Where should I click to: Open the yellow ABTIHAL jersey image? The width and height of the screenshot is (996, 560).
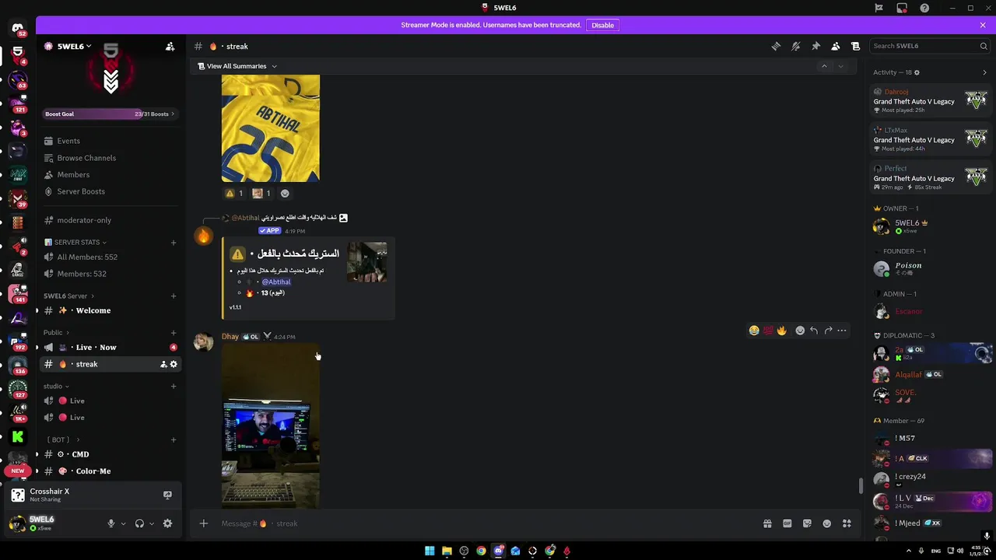pos(270,128)
